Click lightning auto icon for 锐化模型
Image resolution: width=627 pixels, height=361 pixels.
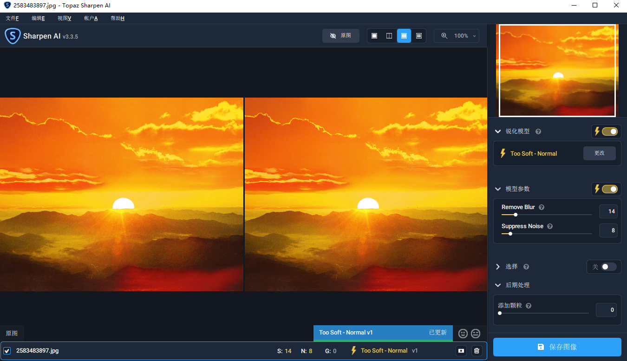(597, 131)
